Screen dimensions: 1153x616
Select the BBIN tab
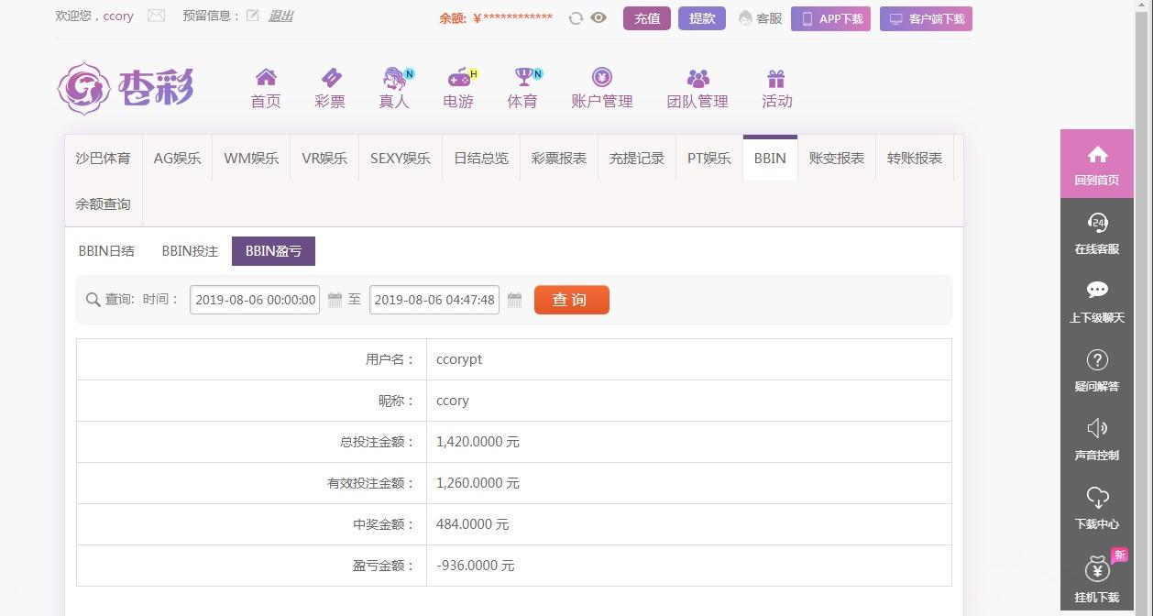[x=770, y=158]
